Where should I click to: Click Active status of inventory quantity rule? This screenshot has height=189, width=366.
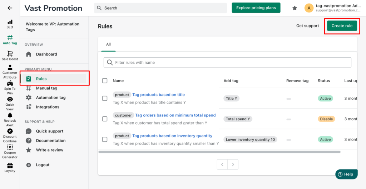(x=325, y=140)
